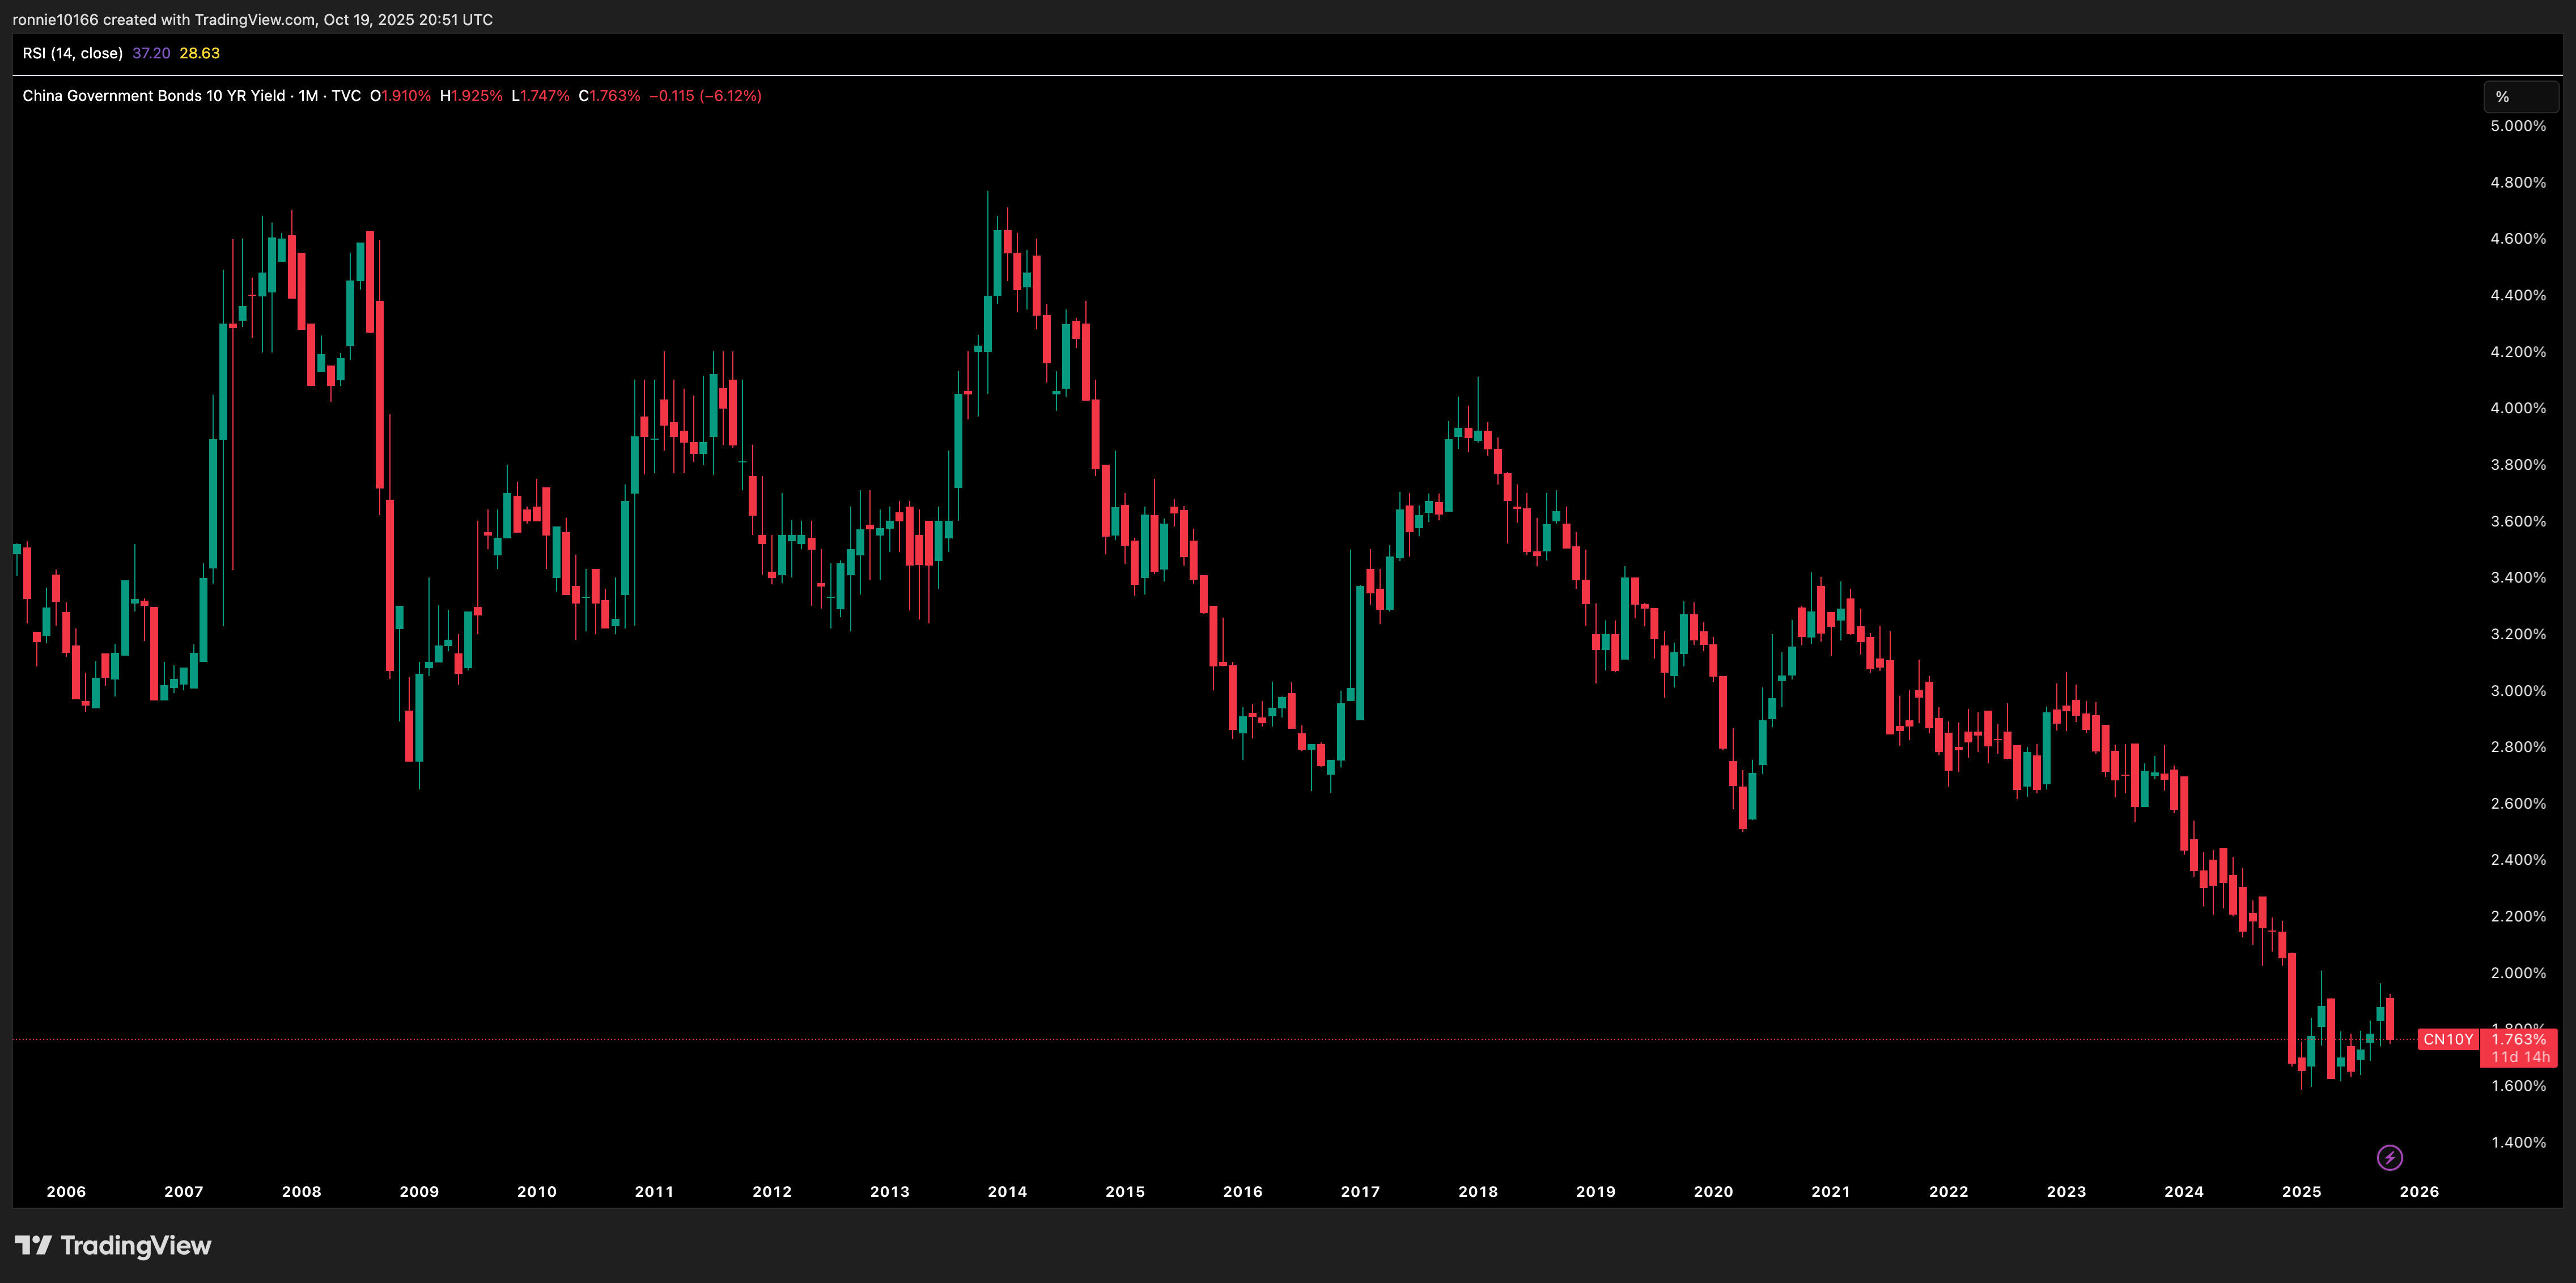Click the red 1.763% current price label
The image size is (2576, 1283).
click(x=2518, y=1039)
